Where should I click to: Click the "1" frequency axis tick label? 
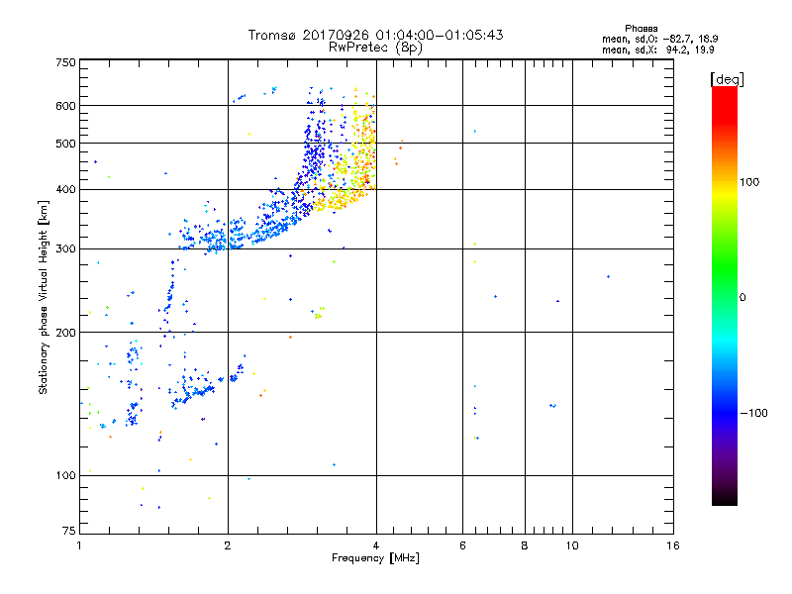point(79,545)
